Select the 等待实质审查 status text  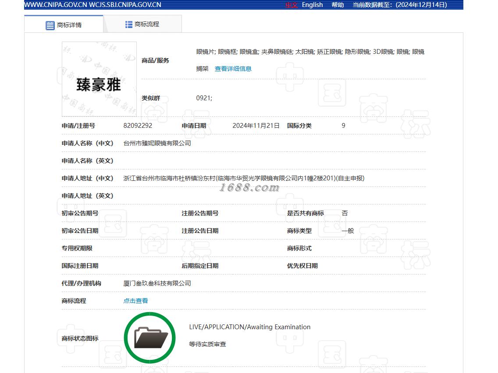[x=207, y=344]
